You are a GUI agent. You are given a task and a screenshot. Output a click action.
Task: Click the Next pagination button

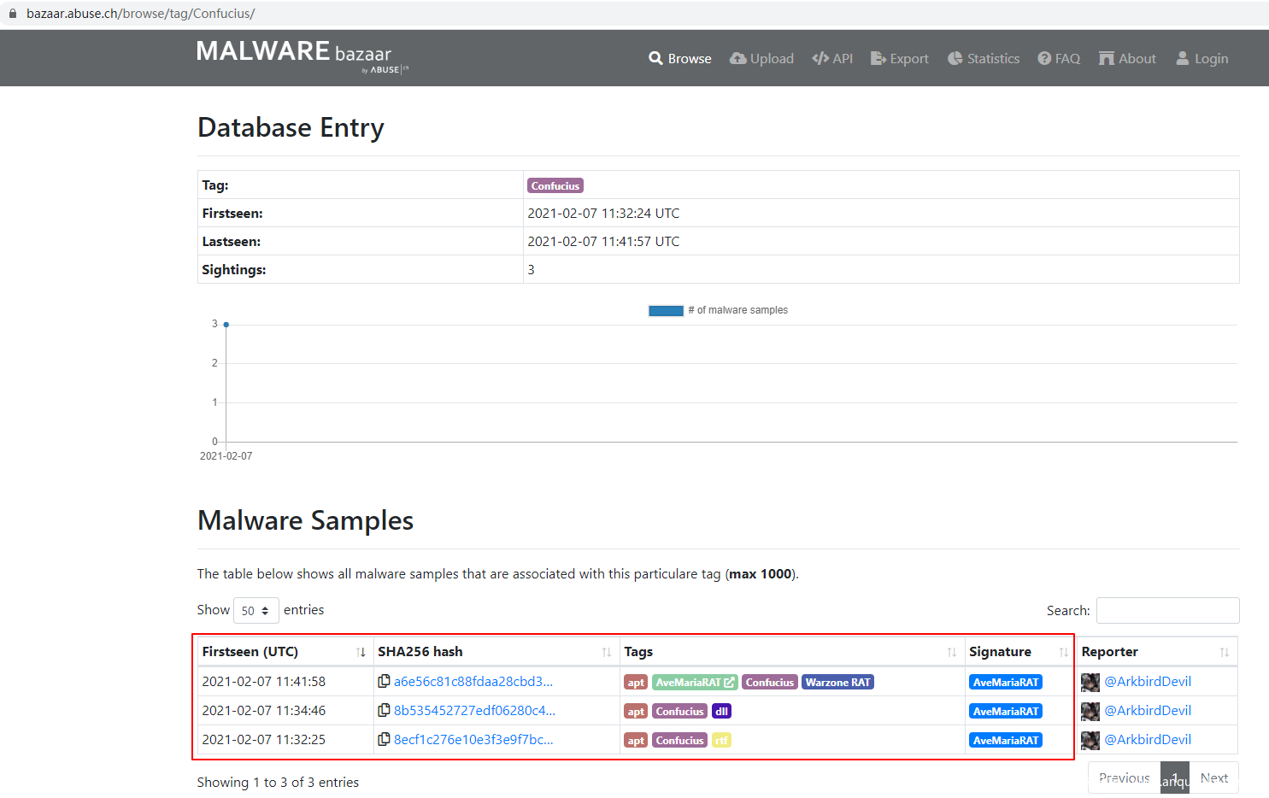[x=1213, y=778]
